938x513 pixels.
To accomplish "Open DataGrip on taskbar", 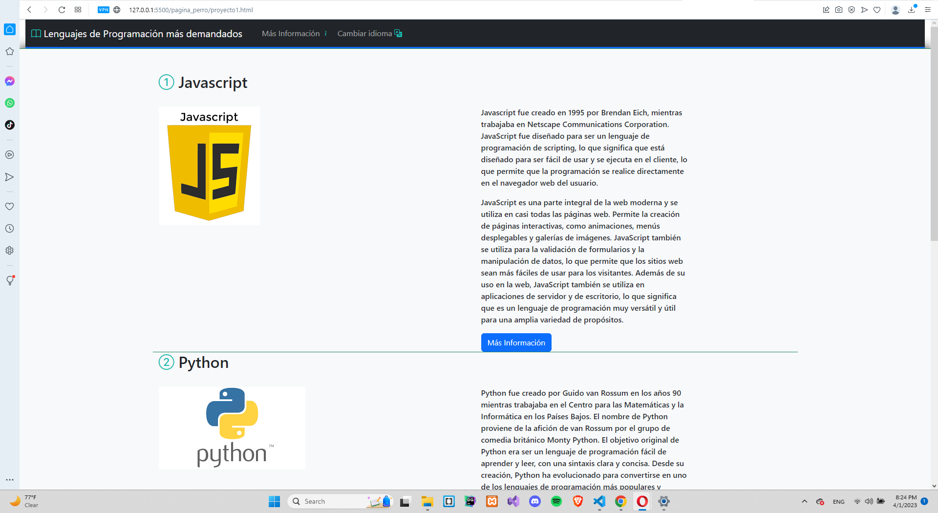I will tap(470, 501).
